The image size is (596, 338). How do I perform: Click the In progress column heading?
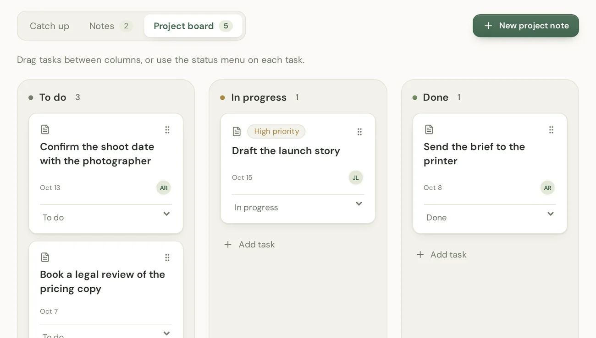pos(259,97)
